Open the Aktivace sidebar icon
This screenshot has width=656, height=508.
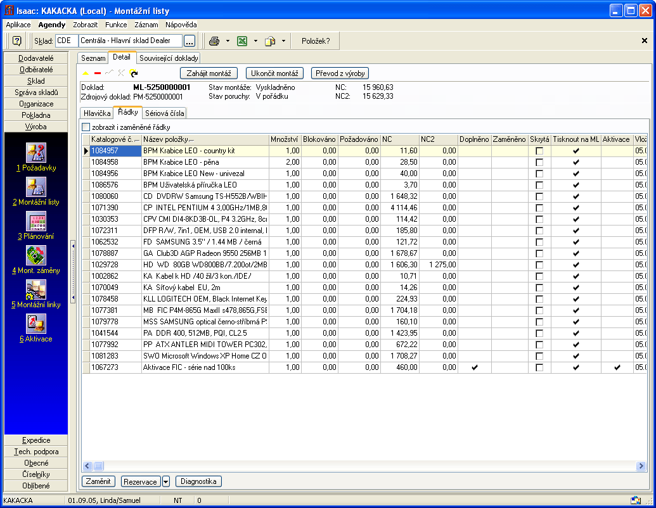point(35,324)
